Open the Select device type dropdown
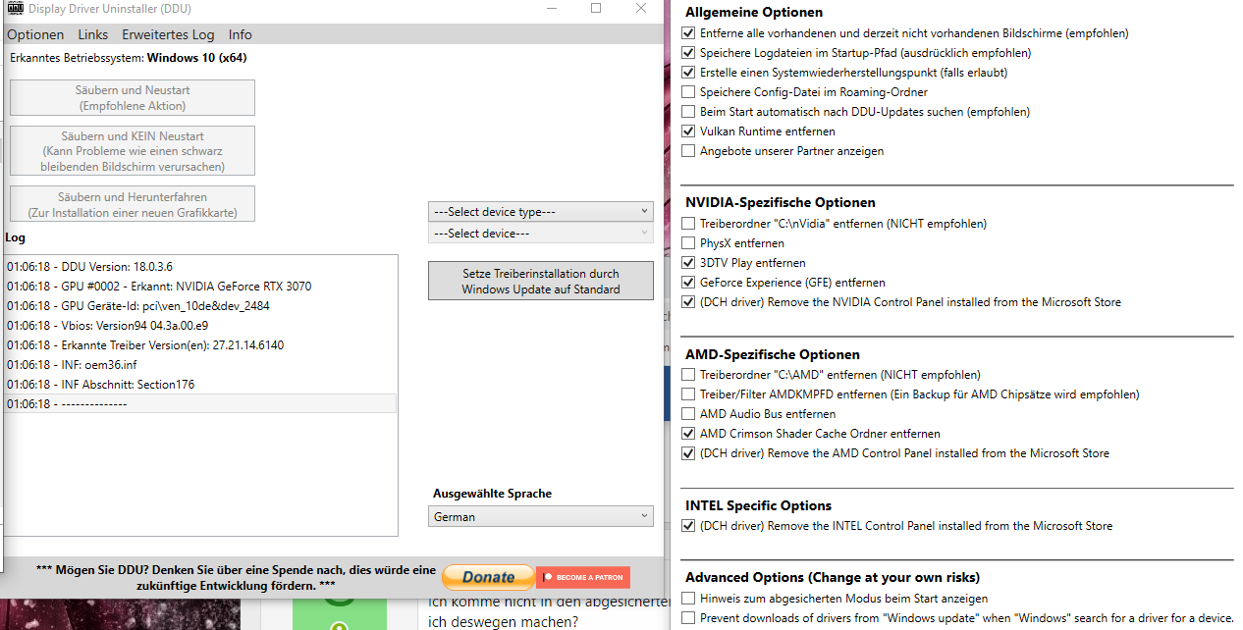The height and width of the screenshot is (630, 1243). 541,212
